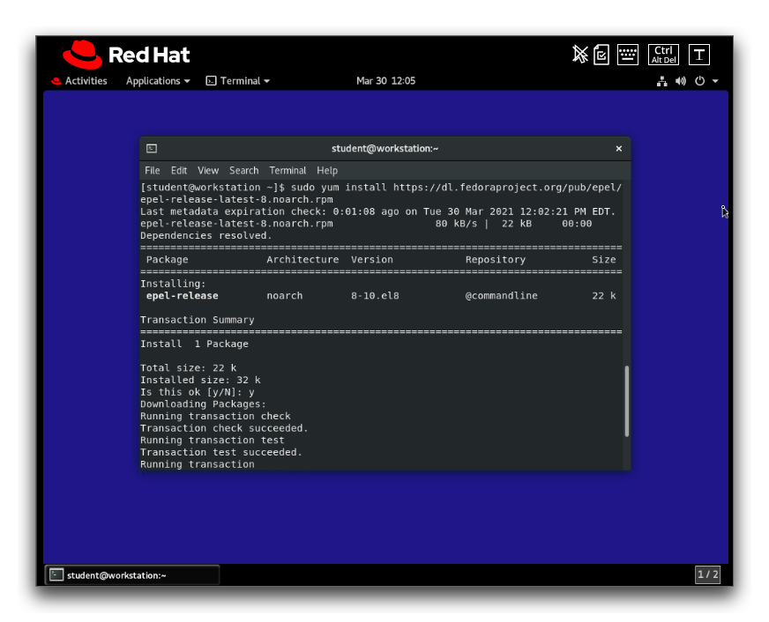Click the @commandline repository text
Screen dimensions: 769x622
pos(501,296)
